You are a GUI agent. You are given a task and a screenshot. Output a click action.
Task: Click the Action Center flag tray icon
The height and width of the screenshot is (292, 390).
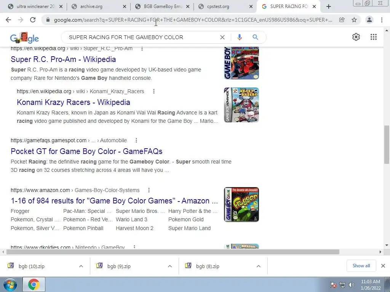tap(333, 285)
